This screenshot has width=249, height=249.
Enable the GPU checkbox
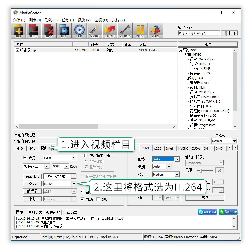(98, 199)
